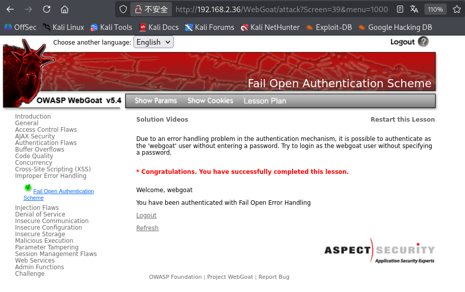Click the Aspect Security logo
Screen dimensions: 465x292
pos(380,250)
